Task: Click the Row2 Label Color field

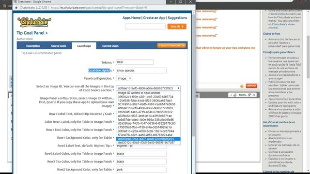Action: [141, 154]
